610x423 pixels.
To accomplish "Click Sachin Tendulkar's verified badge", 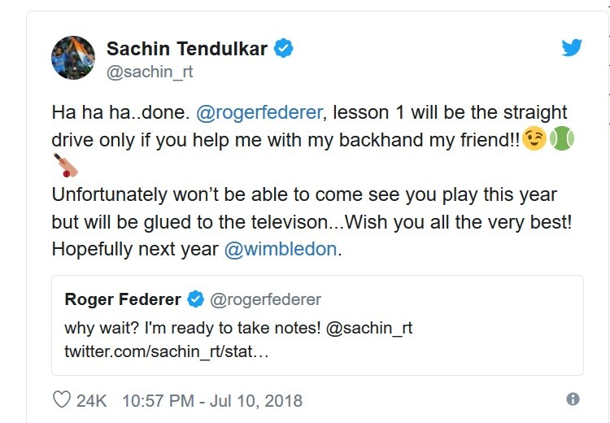I will pos(283,49).
